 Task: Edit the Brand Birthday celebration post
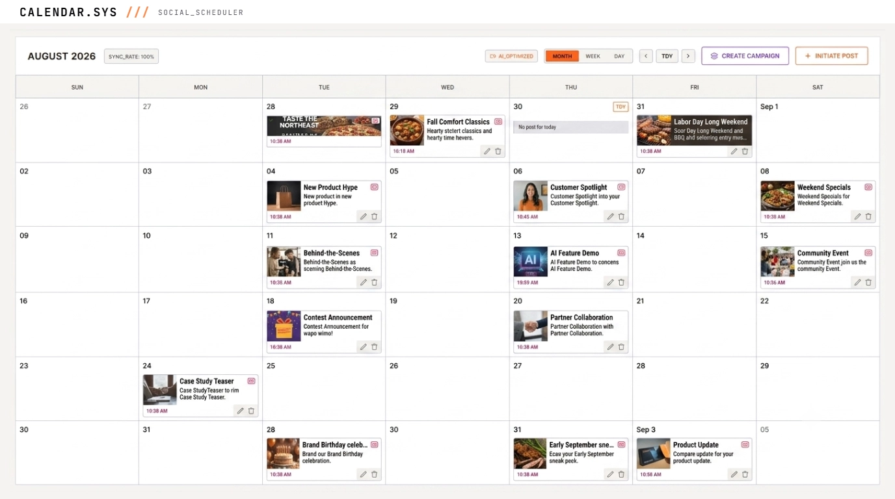click(x=363, y=474)
